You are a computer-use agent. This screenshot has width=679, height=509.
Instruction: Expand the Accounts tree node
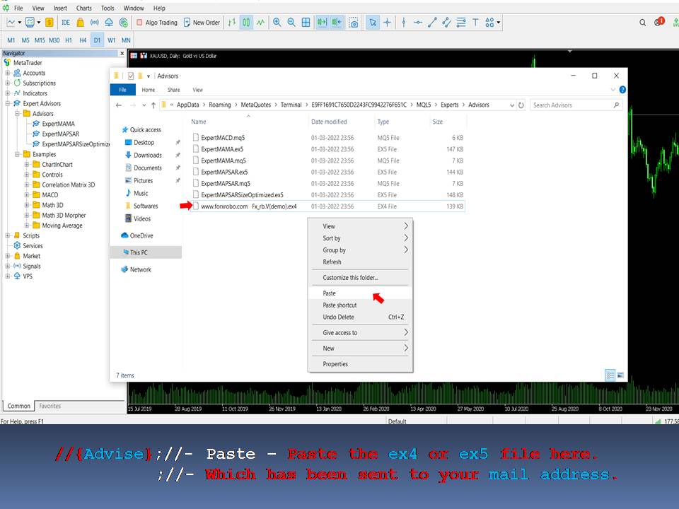pos(8,73)
